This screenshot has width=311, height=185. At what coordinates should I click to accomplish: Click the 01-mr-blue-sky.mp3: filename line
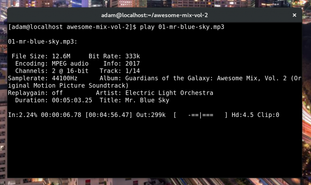pos(43,42)
